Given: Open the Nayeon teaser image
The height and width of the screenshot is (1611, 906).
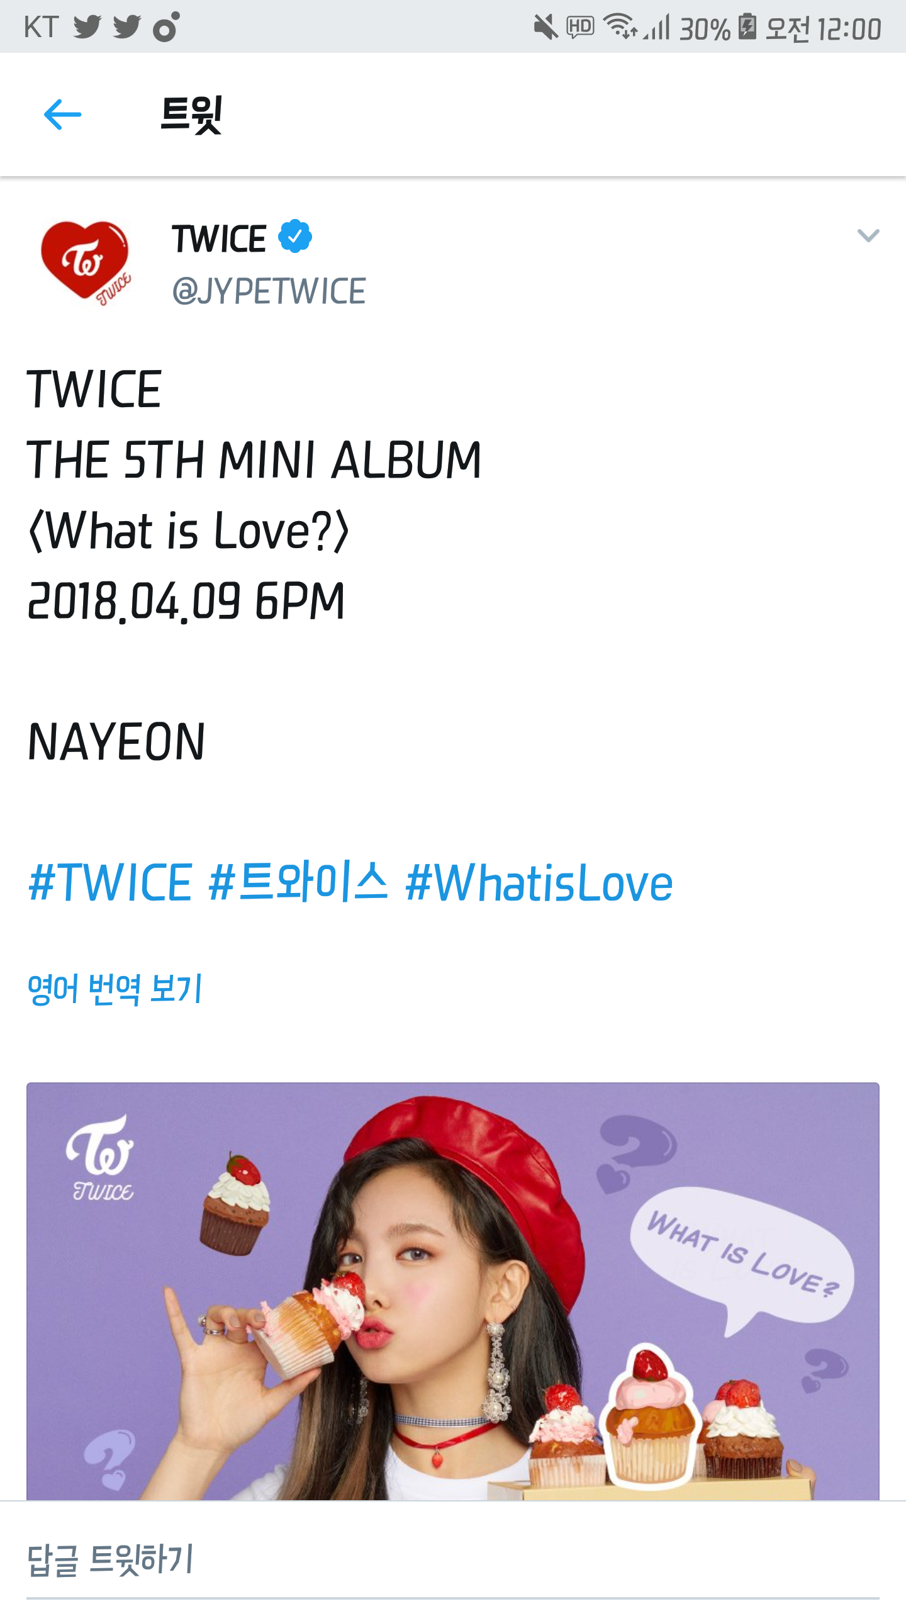Looking at the screenshot, I should pyautogui.click(x=453, y=1291).
